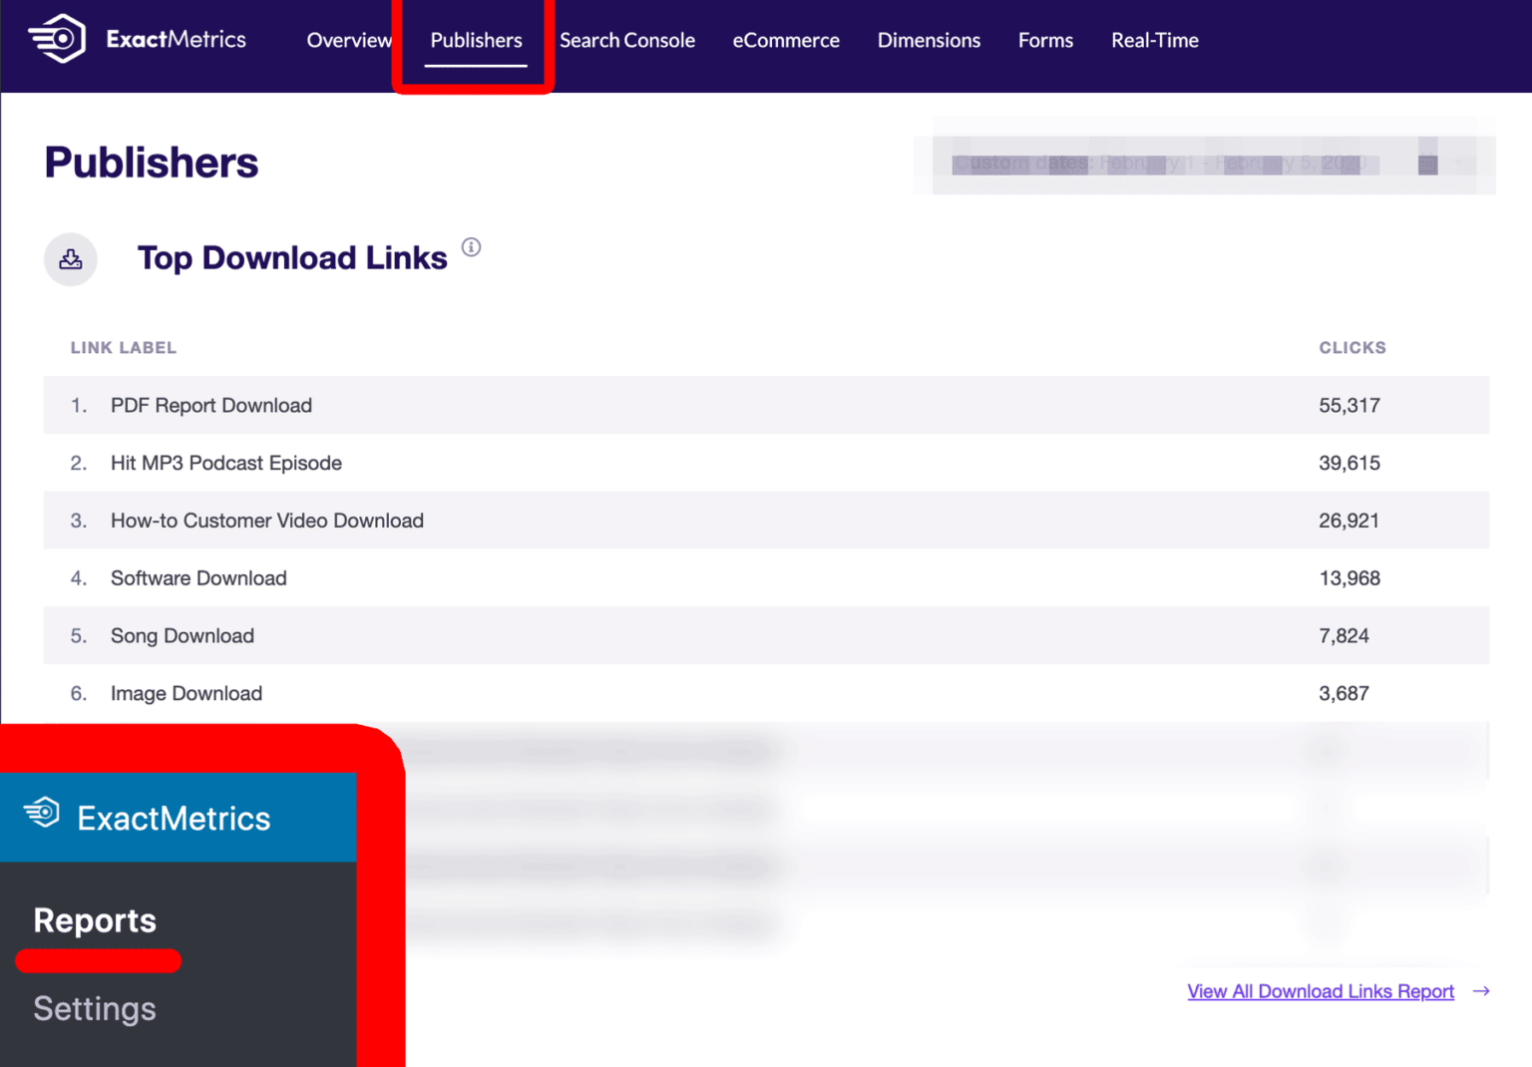Open the custom dates dropdown
Image resolution: width=1532 pixels, height=1067 pixels.
click(x=1157, y=163)
